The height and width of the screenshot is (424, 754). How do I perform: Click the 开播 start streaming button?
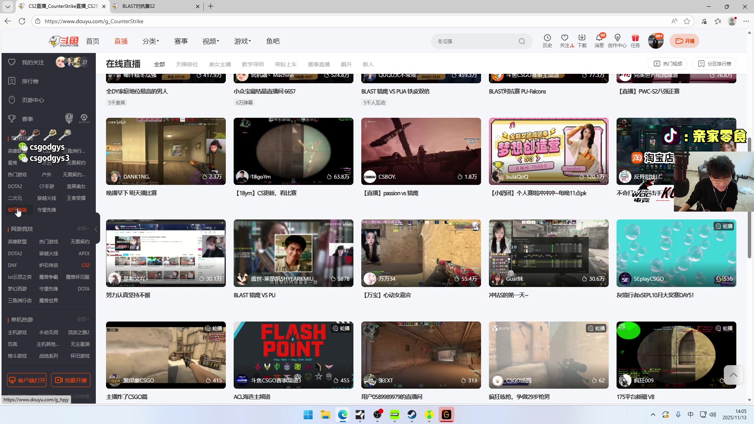(684, 41)
